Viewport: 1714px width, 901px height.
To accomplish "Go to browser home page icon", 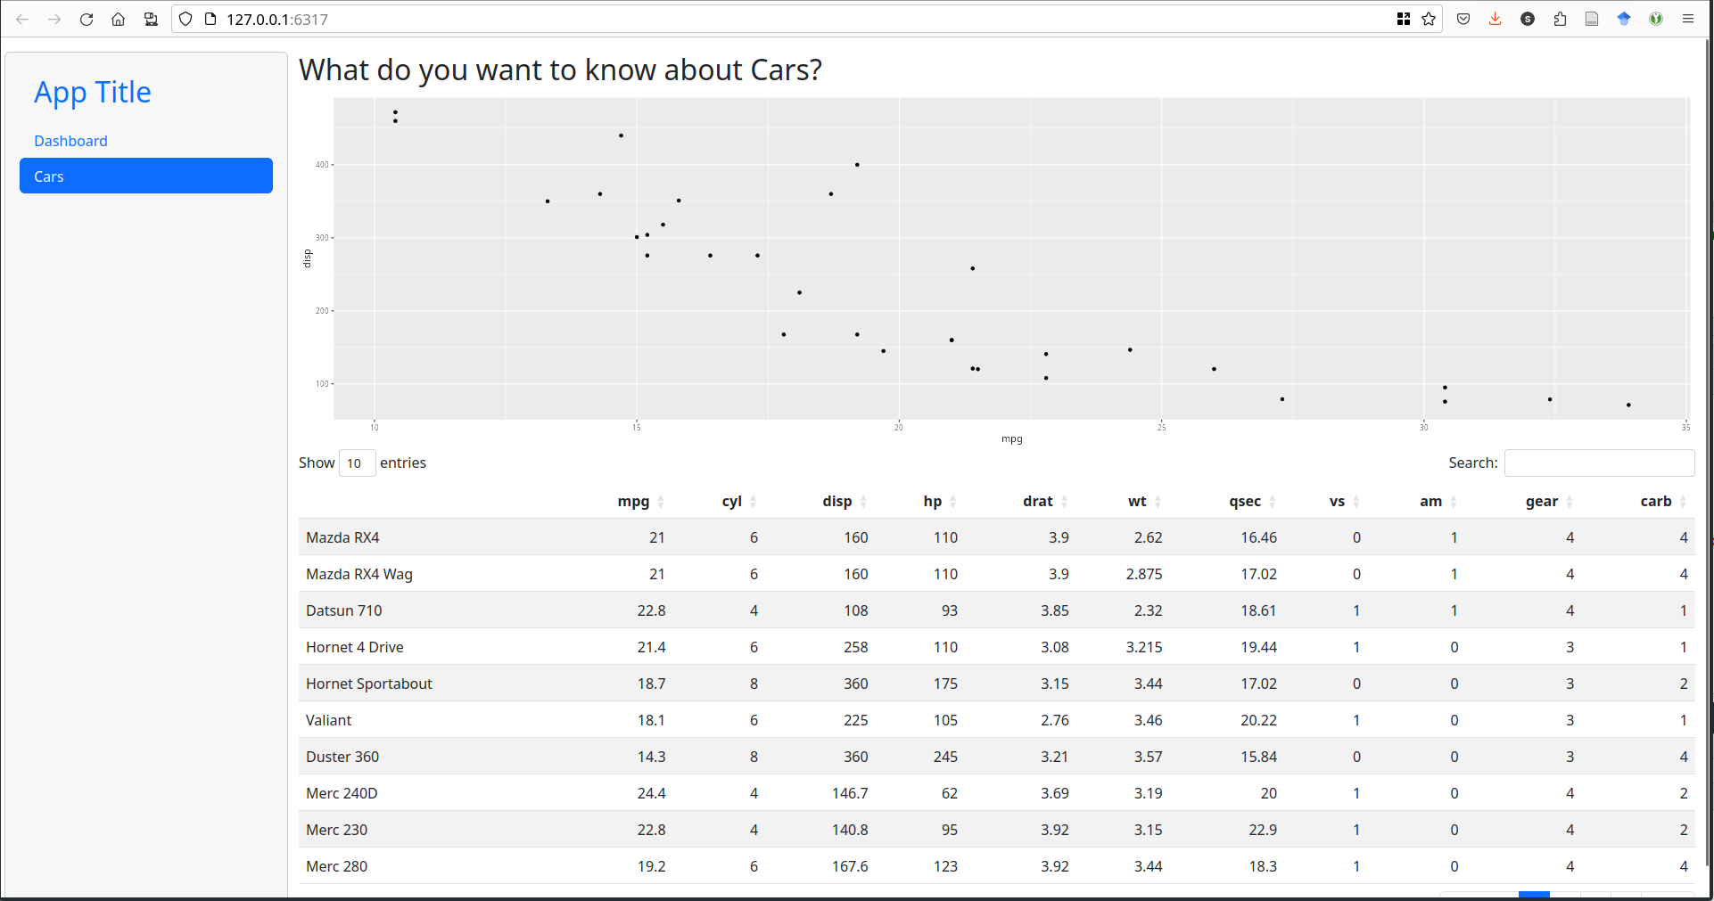I will coord(118,19).
